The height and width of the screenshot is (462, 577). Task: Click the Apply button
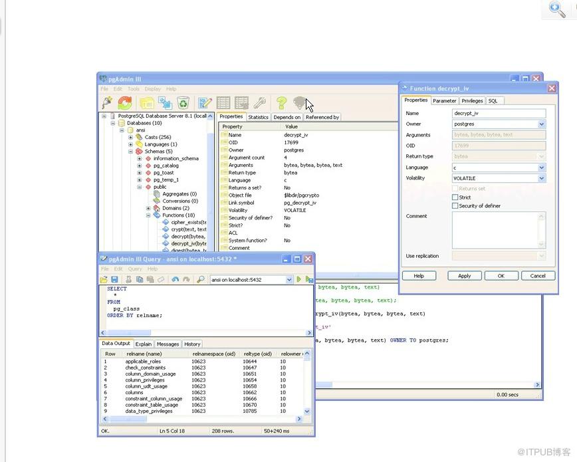465,276
